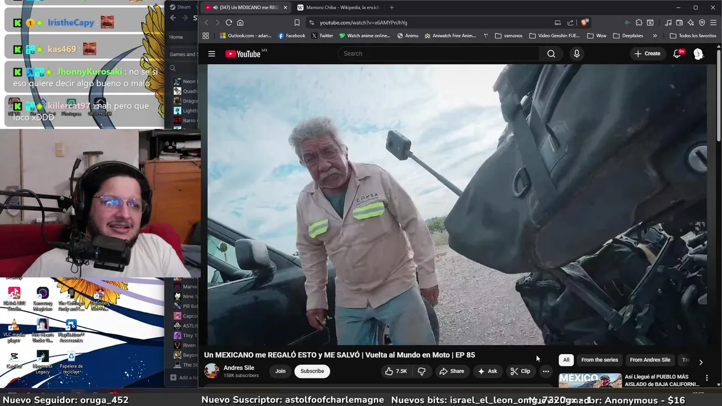Click the Join channel button
This screenshot has width=722, height=406.
pyautogui.click(x=280, y=371)
